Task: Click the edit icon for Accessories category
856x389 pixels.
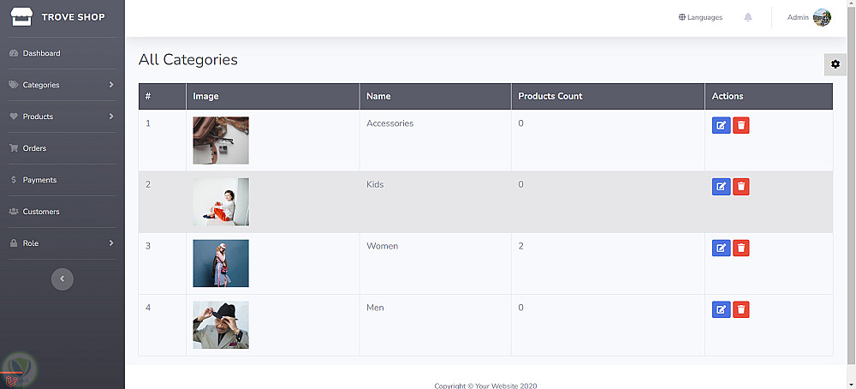Action: [721, 126]
